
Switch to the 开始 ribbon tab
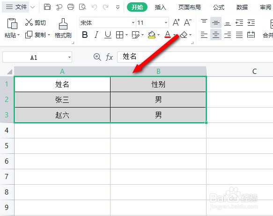(x=137, y=7)
